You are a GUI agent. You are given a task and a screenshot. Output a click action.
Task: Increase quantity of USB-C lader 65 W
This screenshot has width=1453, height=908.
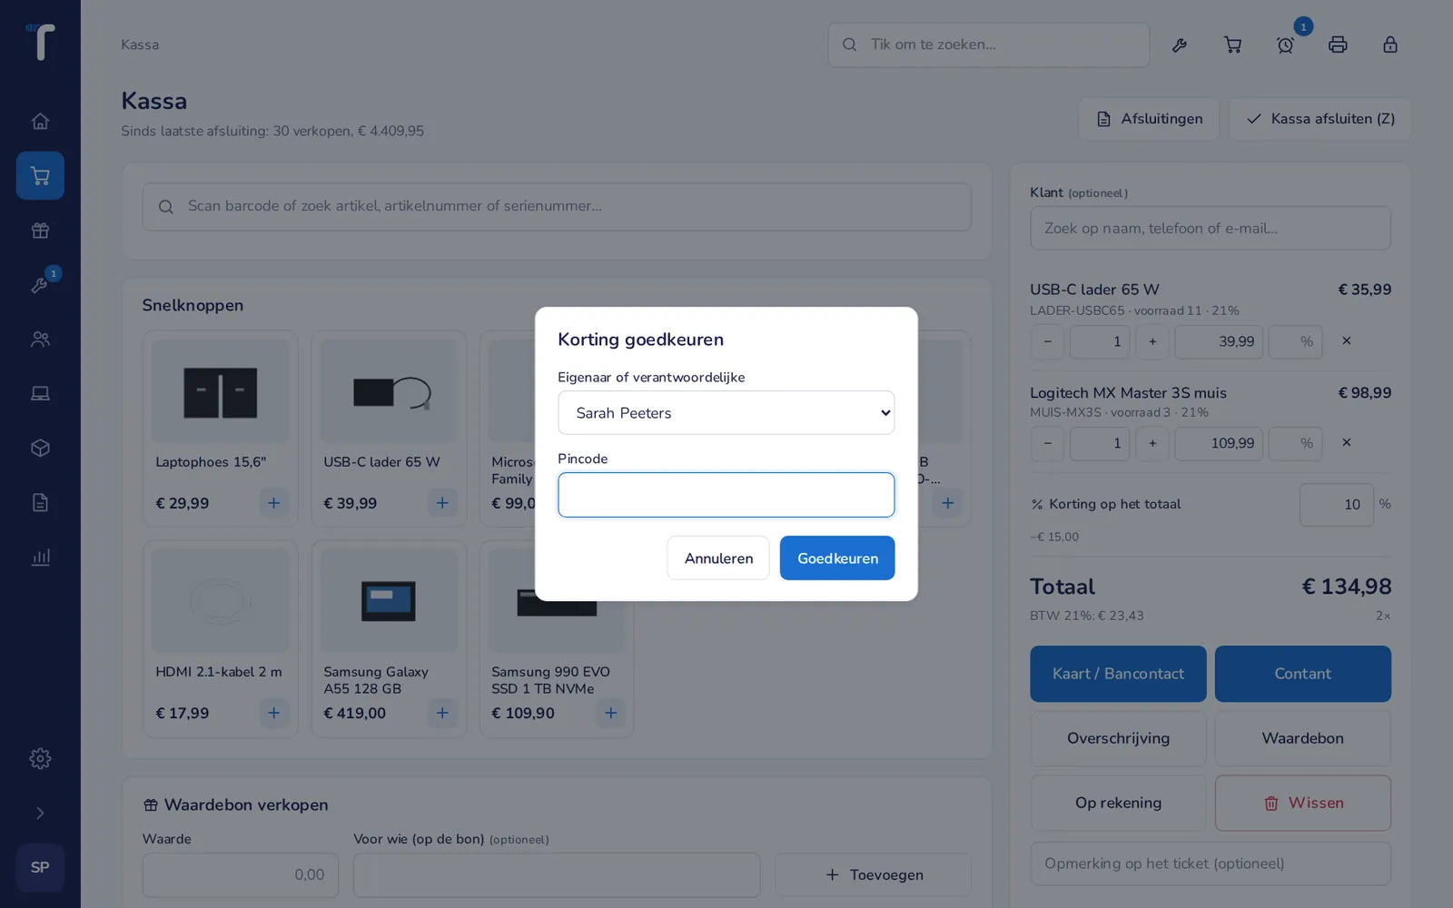tap(1152, 341)
